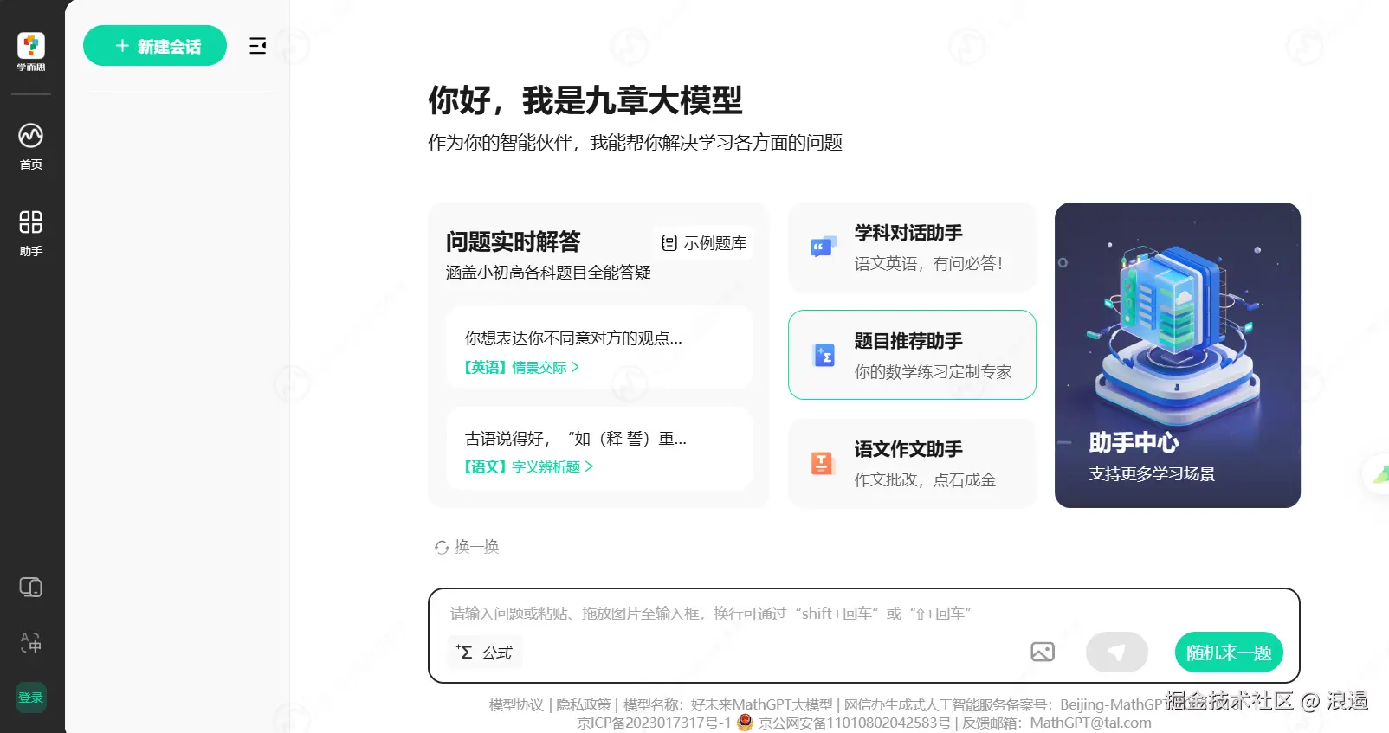Click the heading 你好，我是九章大模型

pyautogui.click(x=585, y=100)
